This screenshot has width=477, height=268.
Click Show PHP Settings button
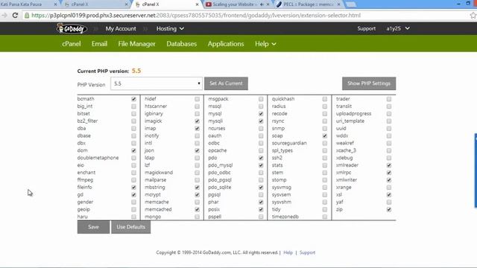(x=369, y=83)
